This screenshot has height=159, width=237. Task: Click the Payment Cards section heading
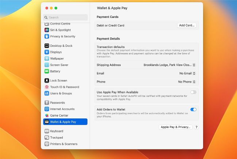108,17
